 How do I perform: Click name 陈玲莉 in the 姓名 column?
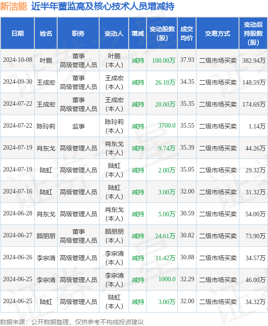tap(46, 126)
